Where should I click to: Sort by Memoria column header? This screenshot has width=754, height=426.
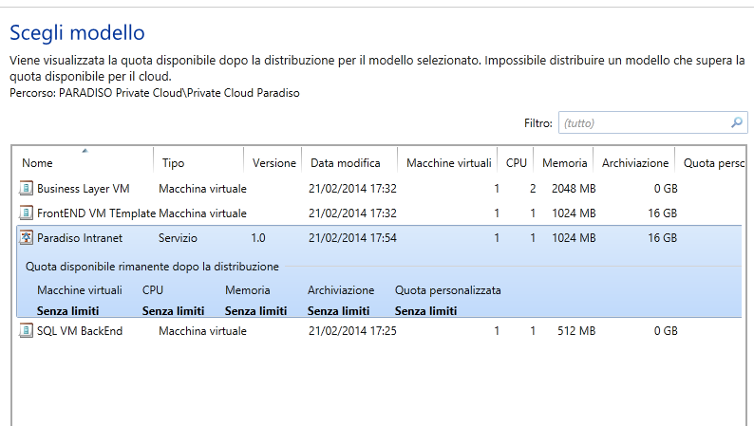click(x=564, y=163)
